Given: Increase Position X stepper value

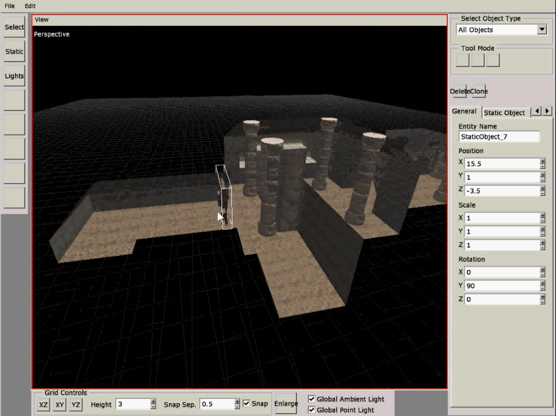Looking at the screenshot, I should (x=543, y=161).
